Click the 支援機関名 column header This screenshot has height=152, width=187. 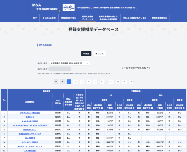click(x=30, y=102)
